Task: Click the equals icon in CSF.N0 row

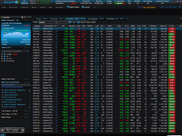Action: (x=56, y=29)
